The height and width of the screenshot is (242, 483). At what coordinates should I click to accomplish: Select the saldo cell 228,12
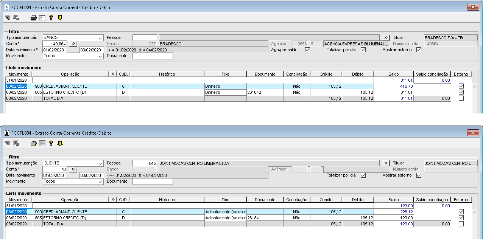pos(393,212)
